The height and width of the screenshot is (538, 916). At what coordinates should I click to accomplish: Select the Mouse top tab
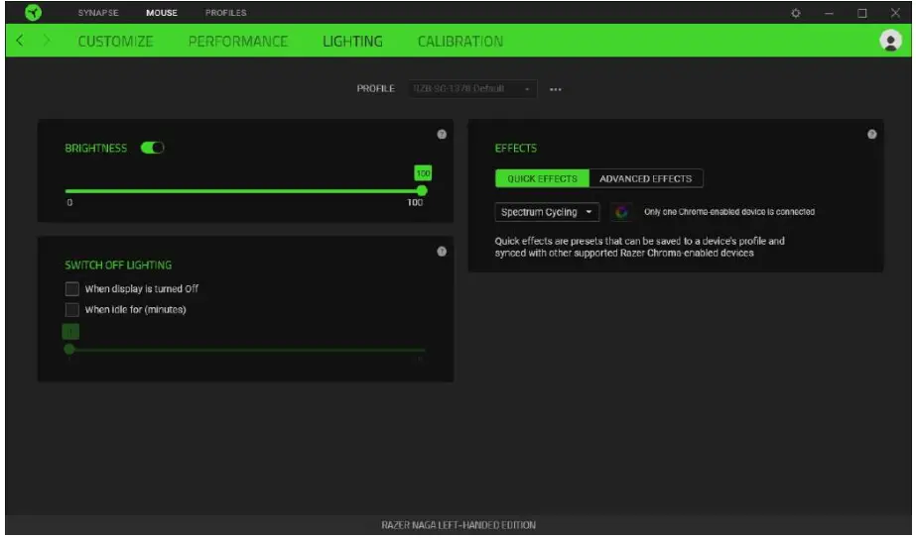point(161,13)
